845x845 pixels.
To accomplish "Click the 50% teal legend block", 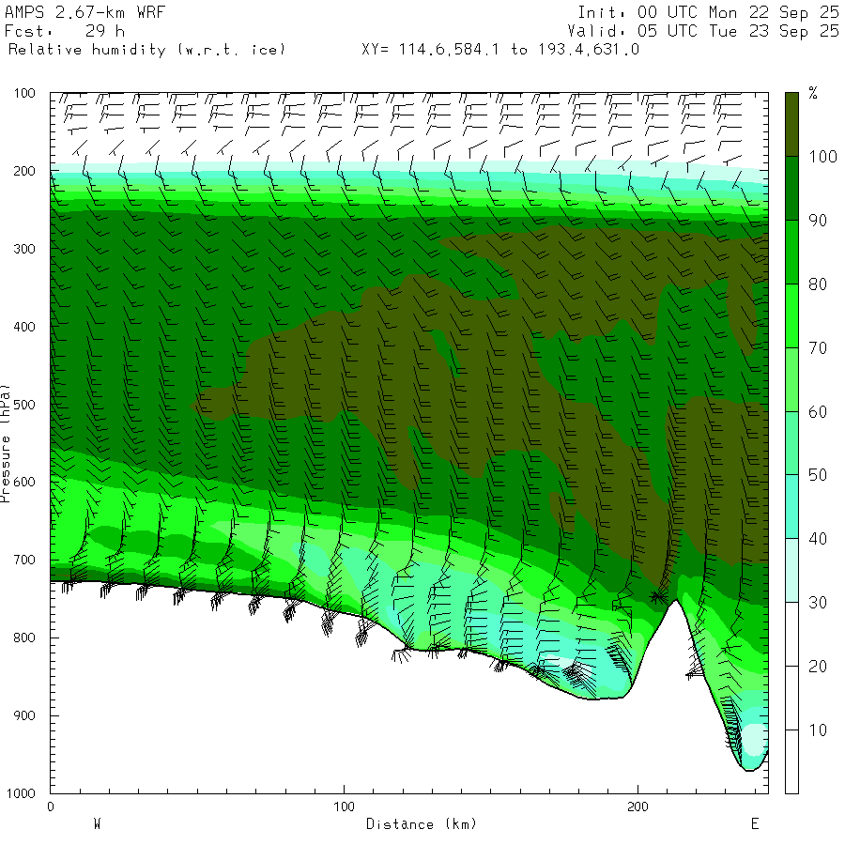I will (791, 443).
